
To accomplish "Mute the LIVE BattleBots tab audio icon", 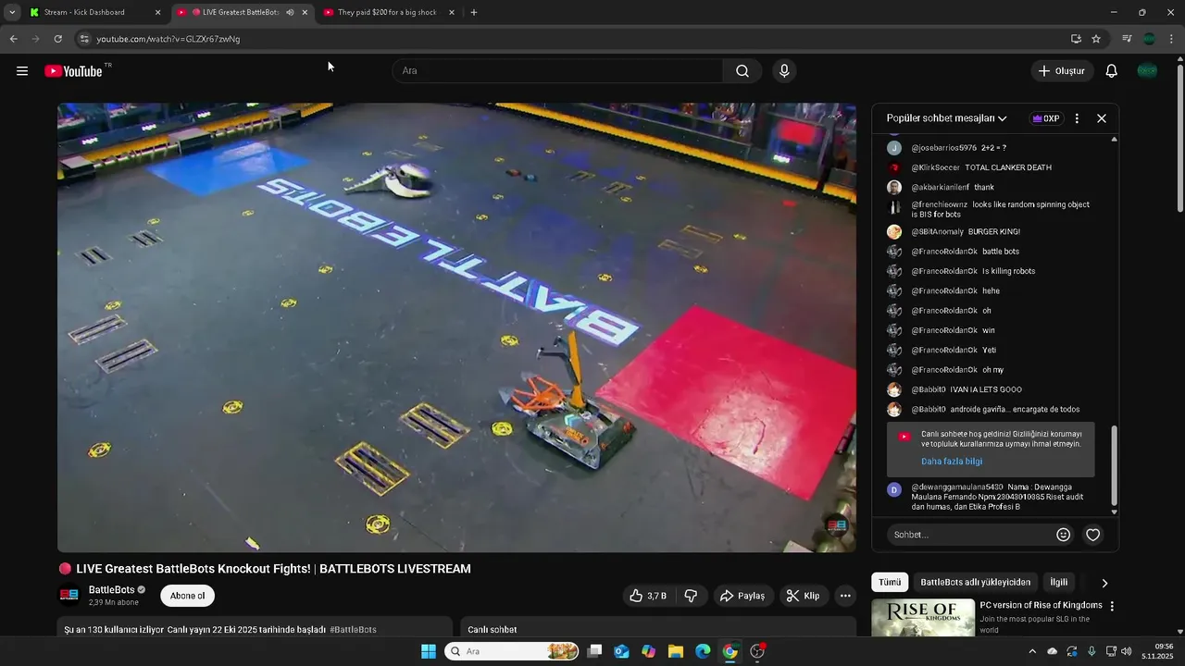I will pos(290,12).
